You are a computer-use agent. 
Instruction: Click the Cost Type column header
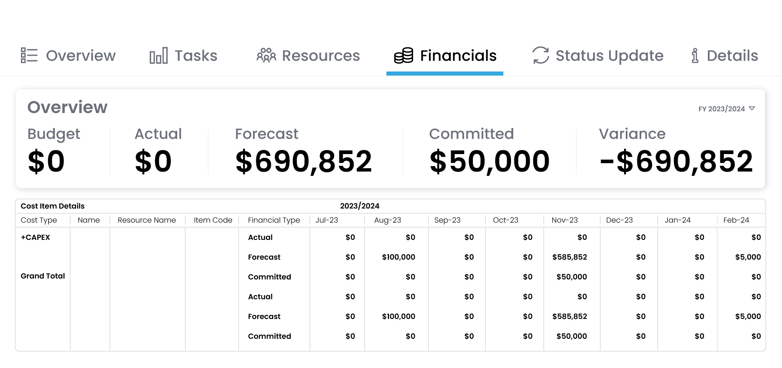[x=39, y=220]
